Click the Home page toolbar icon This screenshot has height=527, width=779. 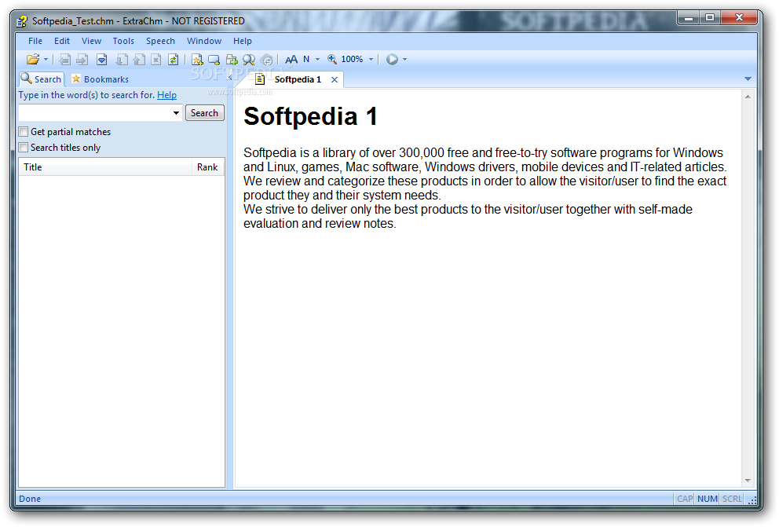[102, 60]
